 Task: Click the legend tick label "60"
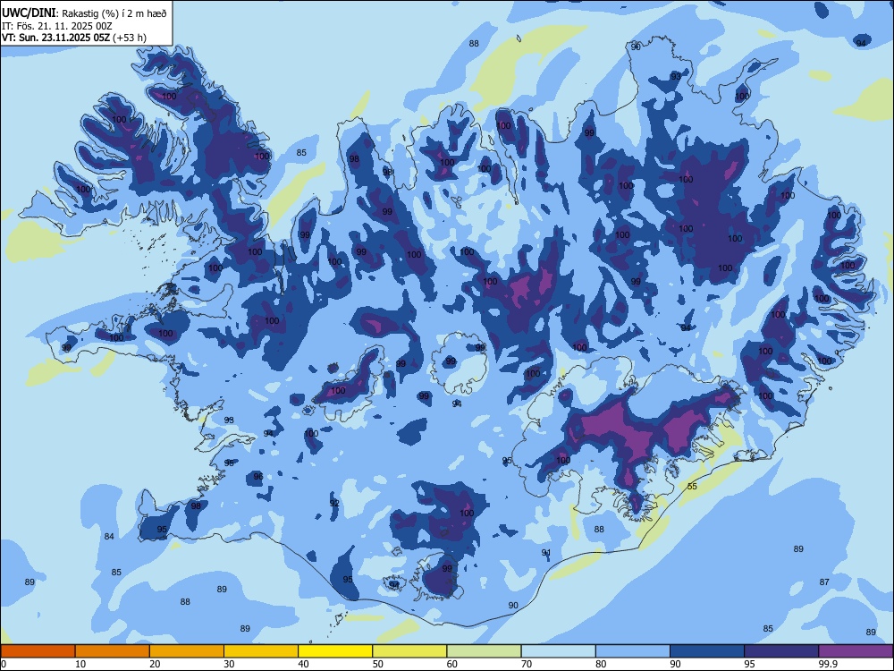point(452,664)
